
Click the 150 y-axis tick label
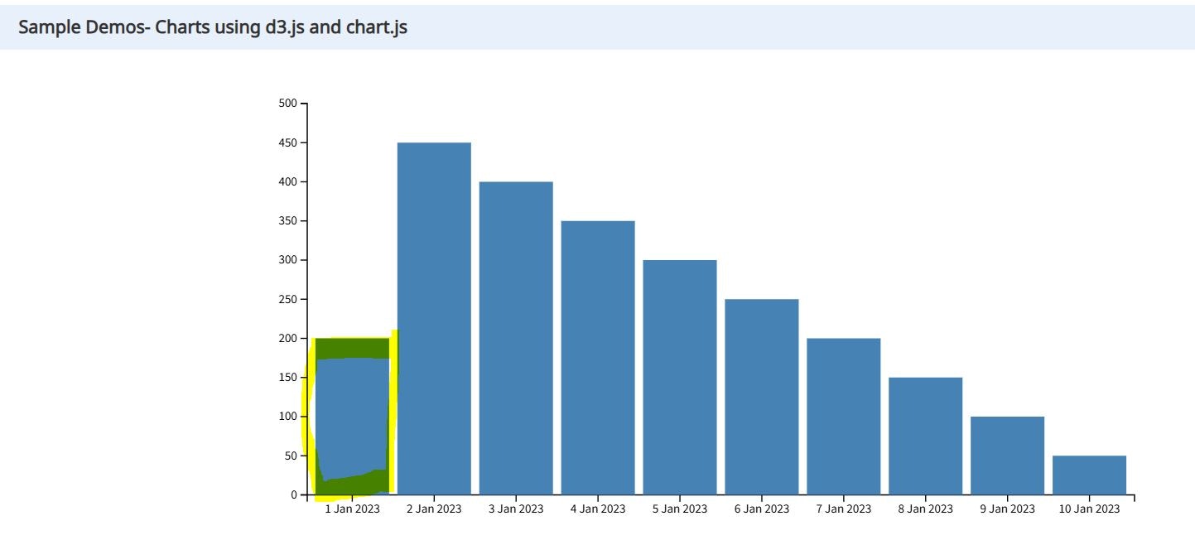click(287, 378)
